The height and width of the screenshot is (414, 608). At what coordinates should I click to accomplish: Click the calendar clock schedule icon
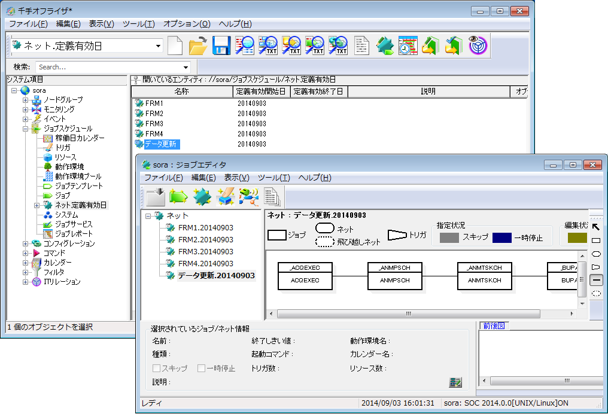(408, 45)
